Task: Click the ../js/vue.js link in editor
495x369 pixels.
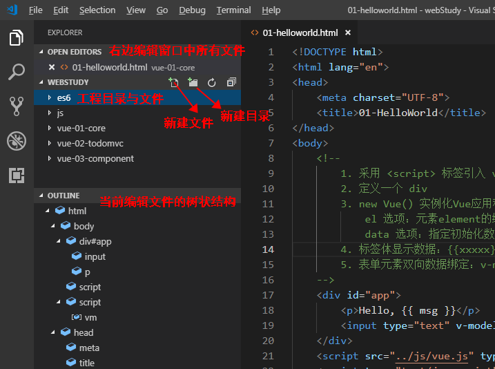Action: [432, 357]
